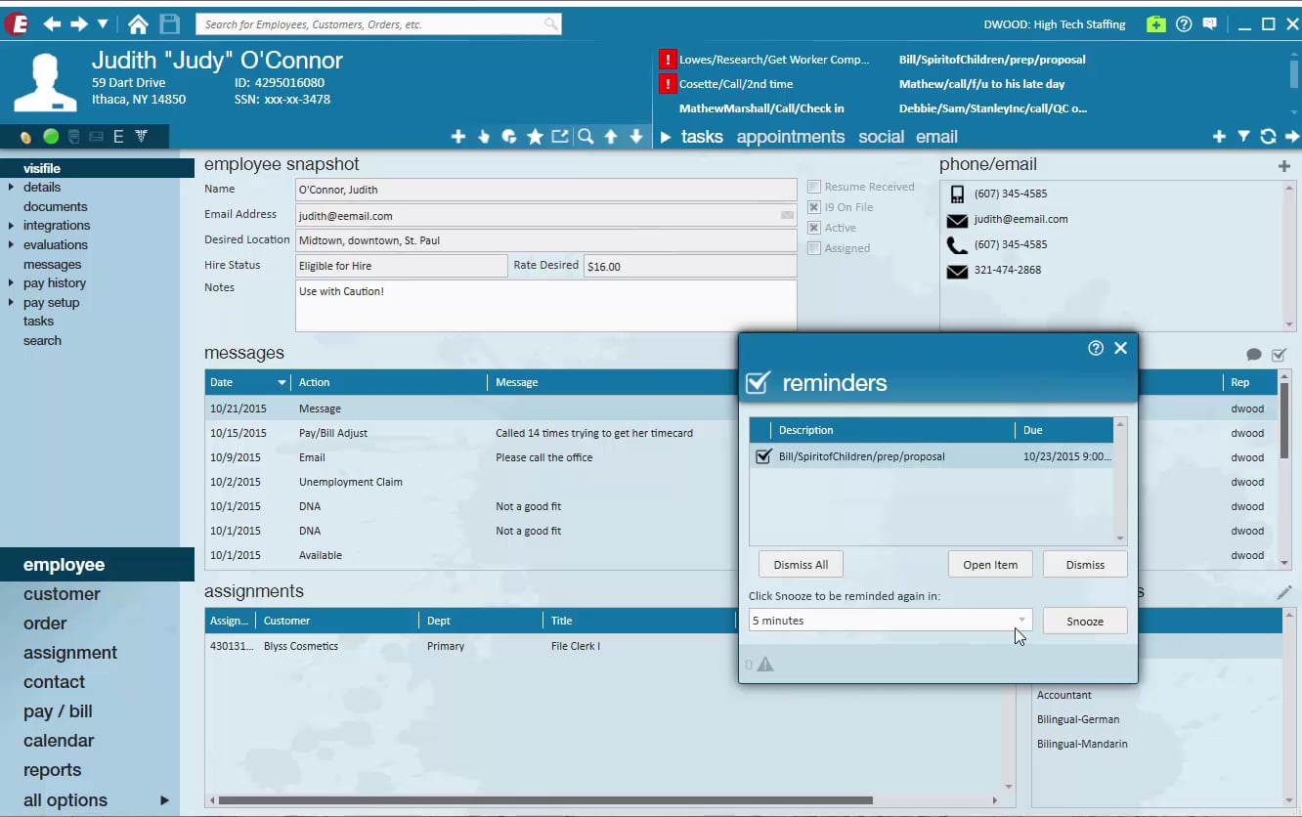Image resolution: width=1302 pixels, height=817 pixels.
Task: Open navigation history dropdown arrow
Action: click(x=103, y=24)
